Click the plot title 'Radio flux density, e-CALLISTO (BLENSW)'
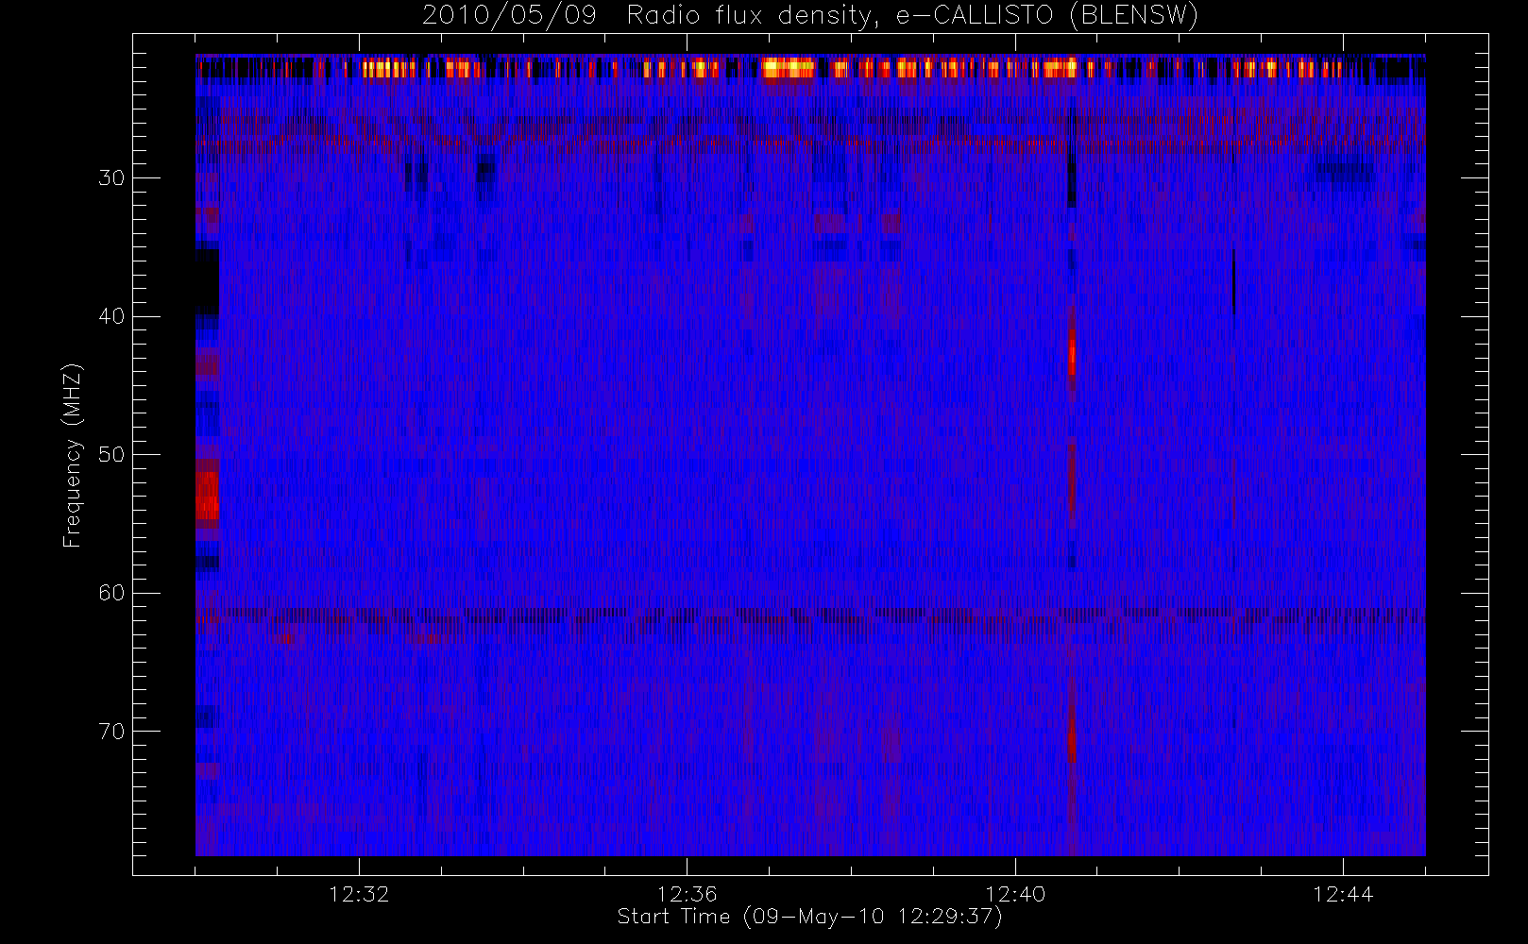This screenshot has height=944, width=1528. tap(912, 16)
